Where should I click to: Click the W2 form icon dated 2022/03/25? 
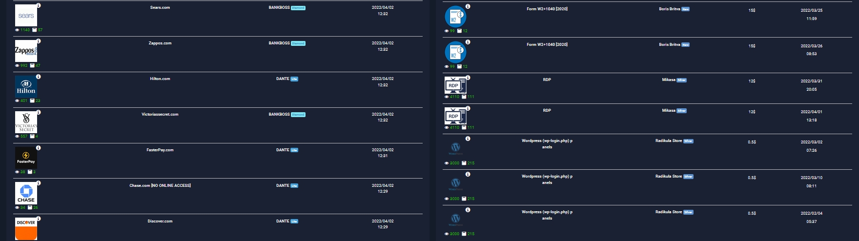click(455, 17)
